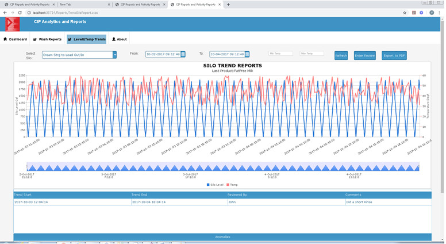Go to Wash Reports
Viewport: 446px width, 244px height.
pyautogui.click(x=48, y=40)
